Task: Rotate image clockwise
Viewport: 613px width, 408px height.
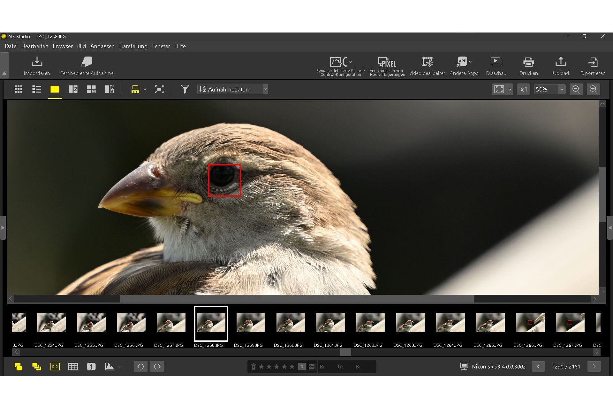Action: pyautogui.click(x=157, y=367)
